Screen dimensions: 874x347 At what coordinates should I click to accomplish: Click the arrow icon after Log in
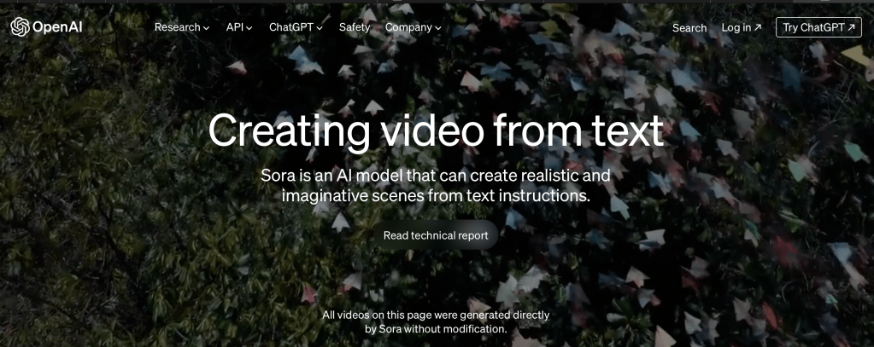point(758,27)
